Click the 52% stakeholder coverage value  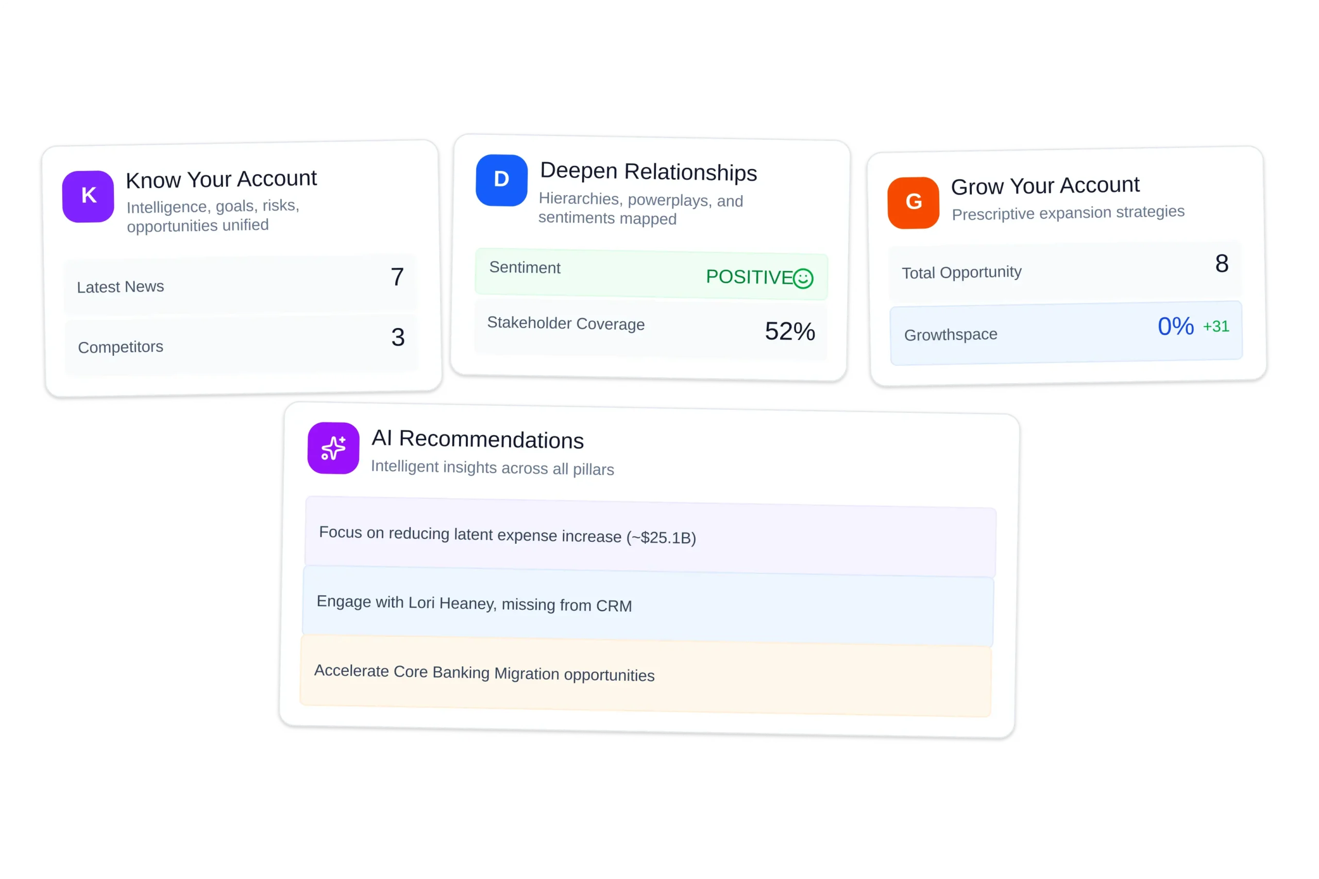tap(790, 331)
